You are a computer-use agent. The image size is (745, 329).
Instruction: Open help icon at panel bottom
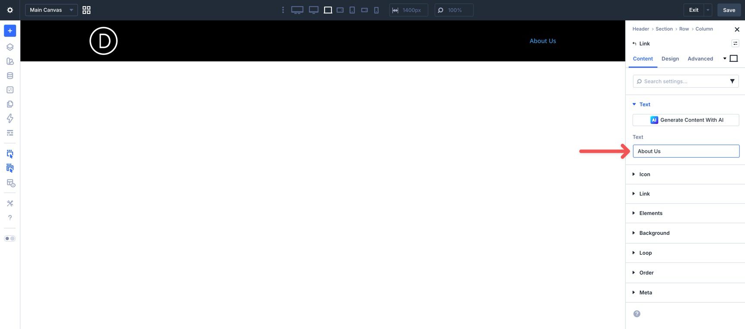[637, 314]
